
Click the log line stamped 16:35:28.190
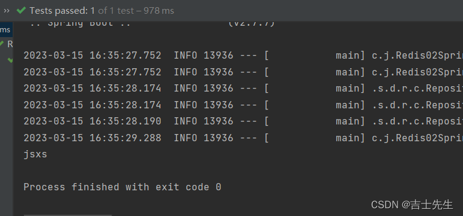tap(243, 121)
